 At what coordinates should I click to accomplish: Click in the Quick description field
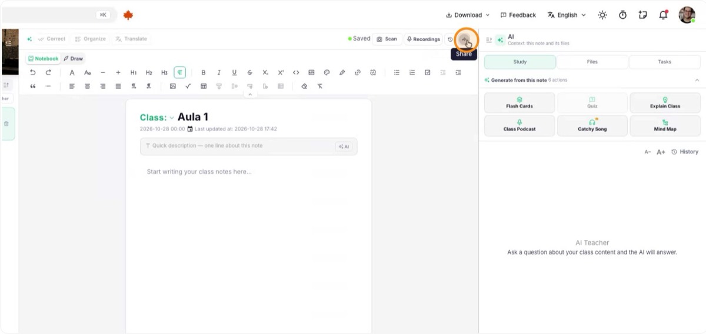[x=248, y=146]
